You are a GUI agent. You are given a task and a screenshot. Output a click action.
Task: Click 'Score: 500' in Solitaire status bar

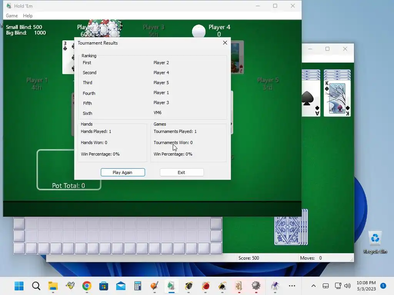(249, 258)
